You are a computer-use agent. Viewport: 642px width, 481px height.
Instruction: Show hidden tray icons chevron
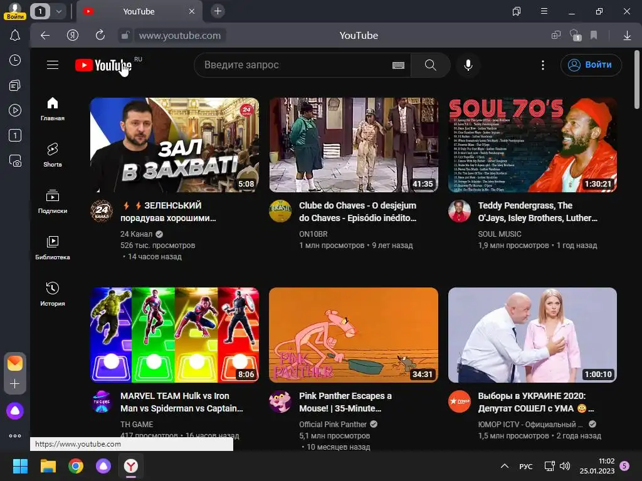(x=505, y=466)
